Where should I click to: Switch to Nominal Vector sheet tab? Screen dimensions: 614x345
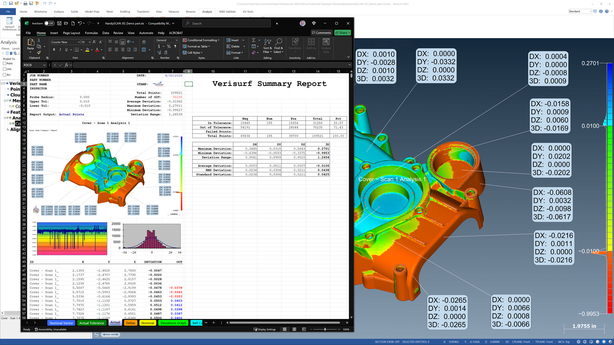point(61,323)
